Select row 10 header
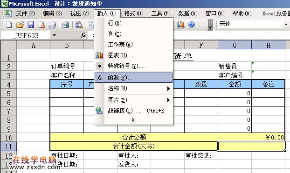This screenshot has height=173, width=290. pyautogui.click(x=8, y=138)
